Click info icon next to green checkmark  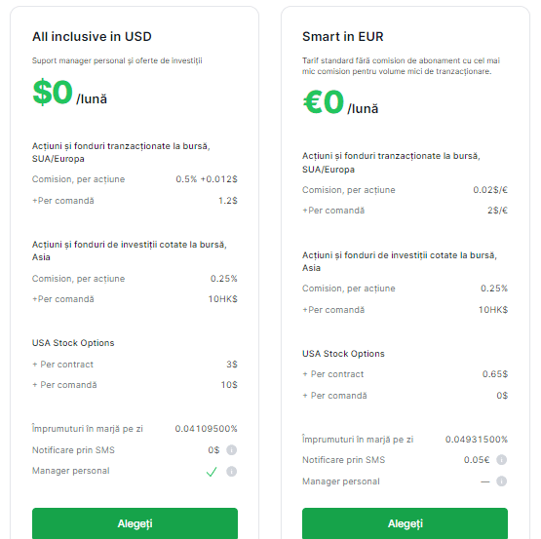(x=232, y=472)
